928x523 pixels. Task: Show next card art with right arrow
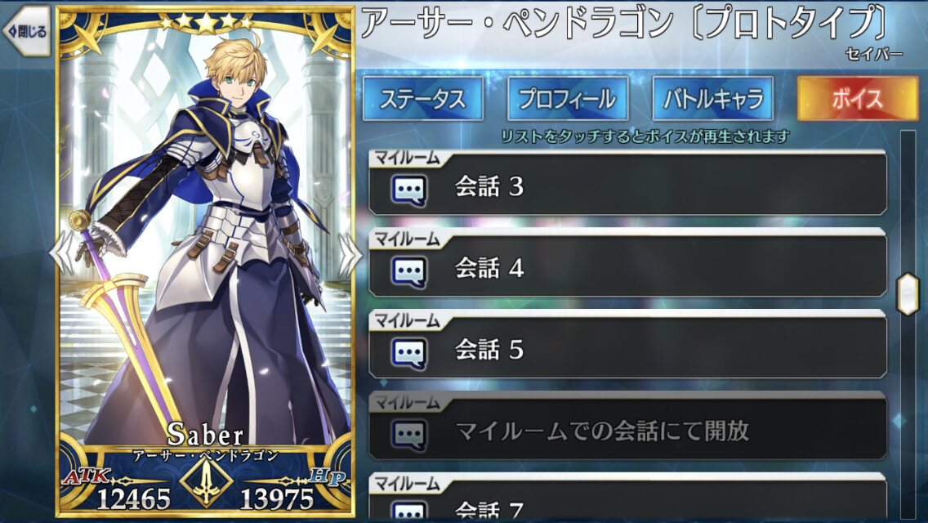349,254
